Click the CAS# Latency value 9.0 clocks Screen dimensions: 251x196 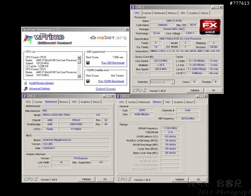click(171, 137)
